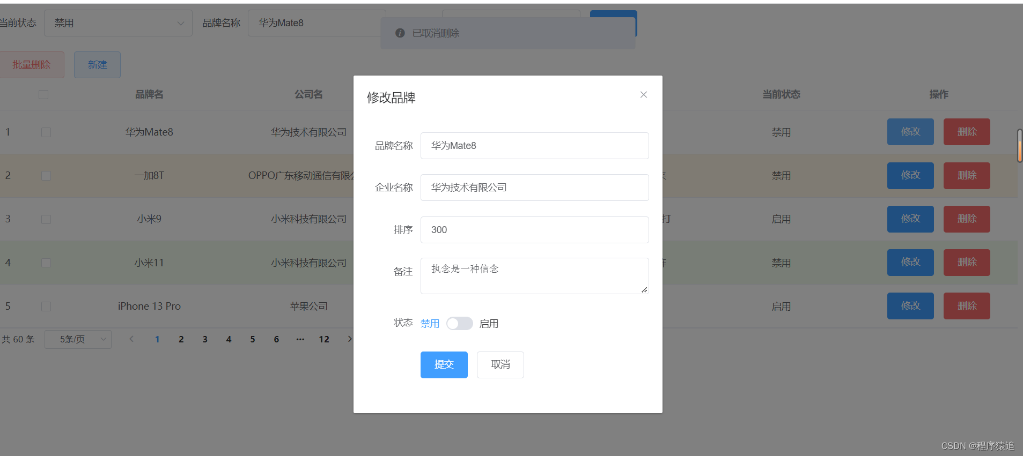
Task: Focus the 排序 input containing 300
Action: (534, 230)
